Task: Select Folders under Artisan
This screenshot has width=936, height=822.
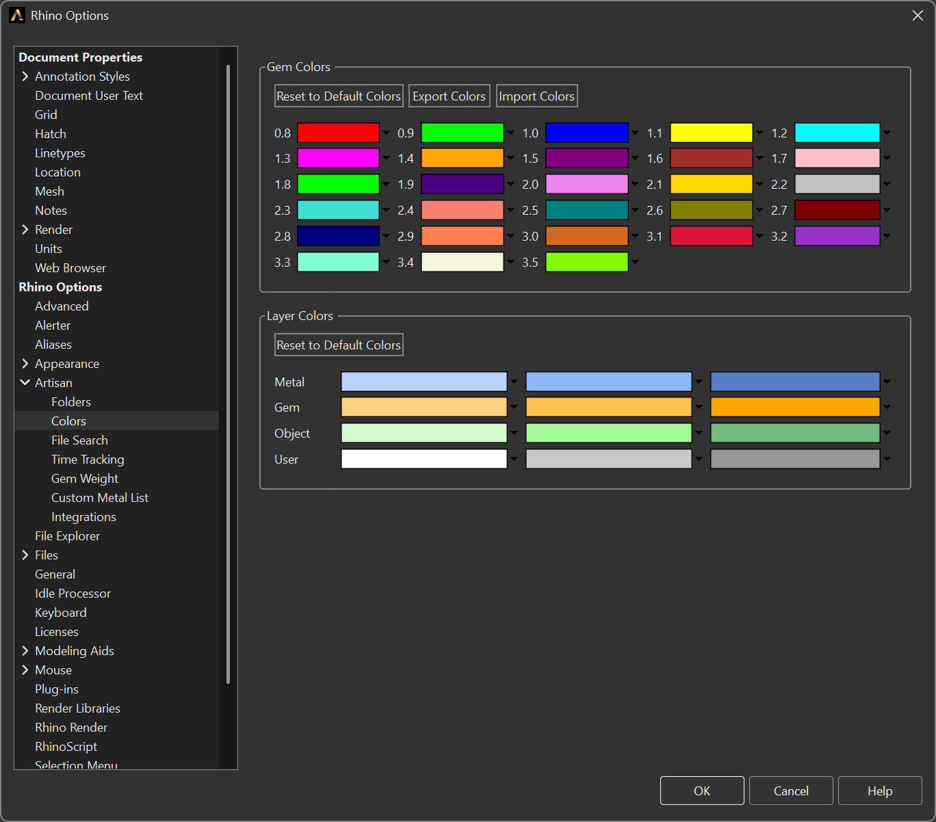Action: click(x=71, y=401)
